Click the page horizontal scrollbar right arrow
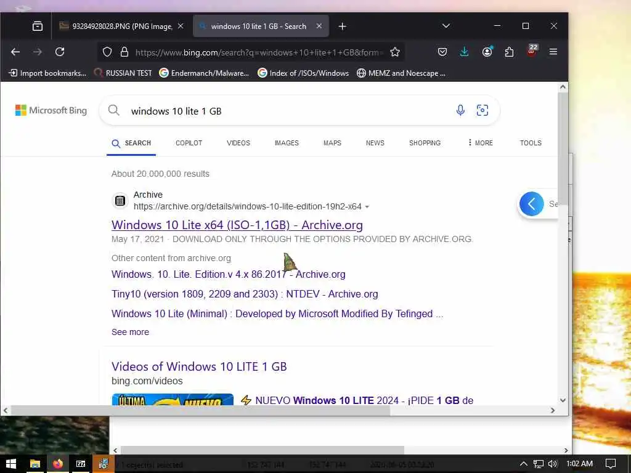 pos(553,411)
